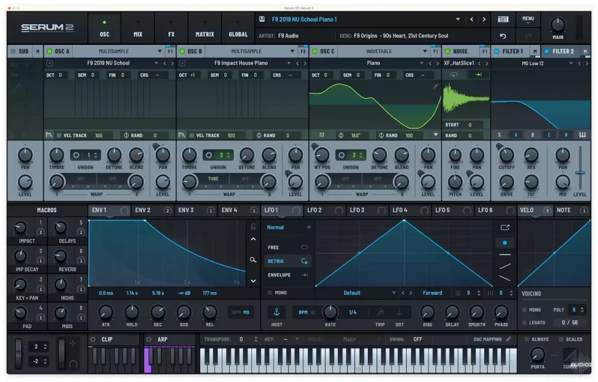Open the GLOBAL tab

(238, 29)
